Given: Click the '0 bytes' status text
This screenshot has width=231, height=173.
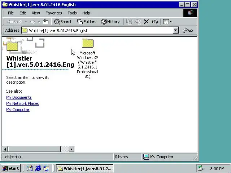Looking at the screenshot, I should tap(121, 157).
